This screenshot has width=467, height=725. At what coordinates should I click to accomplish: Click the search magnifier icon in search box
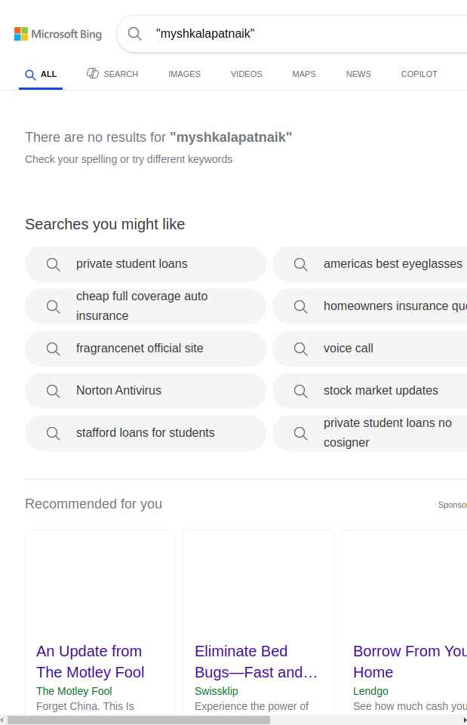[x=134, y=33]
